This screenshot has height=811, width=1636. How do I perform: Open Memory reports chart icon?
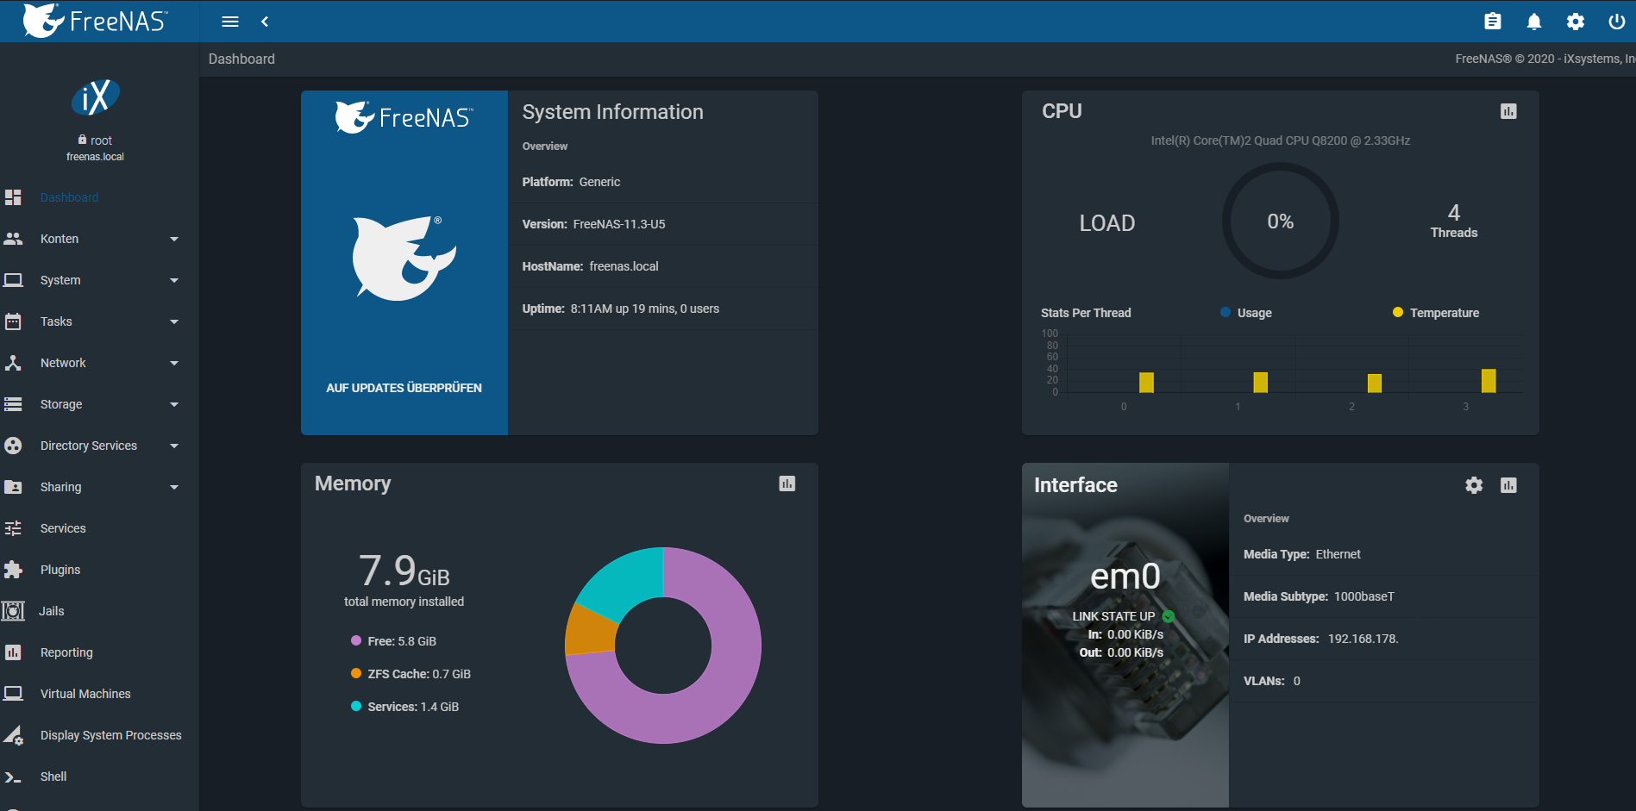787,483
